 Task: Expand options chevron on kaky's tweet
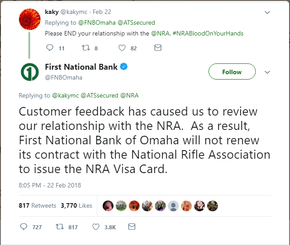pos(267,12)
